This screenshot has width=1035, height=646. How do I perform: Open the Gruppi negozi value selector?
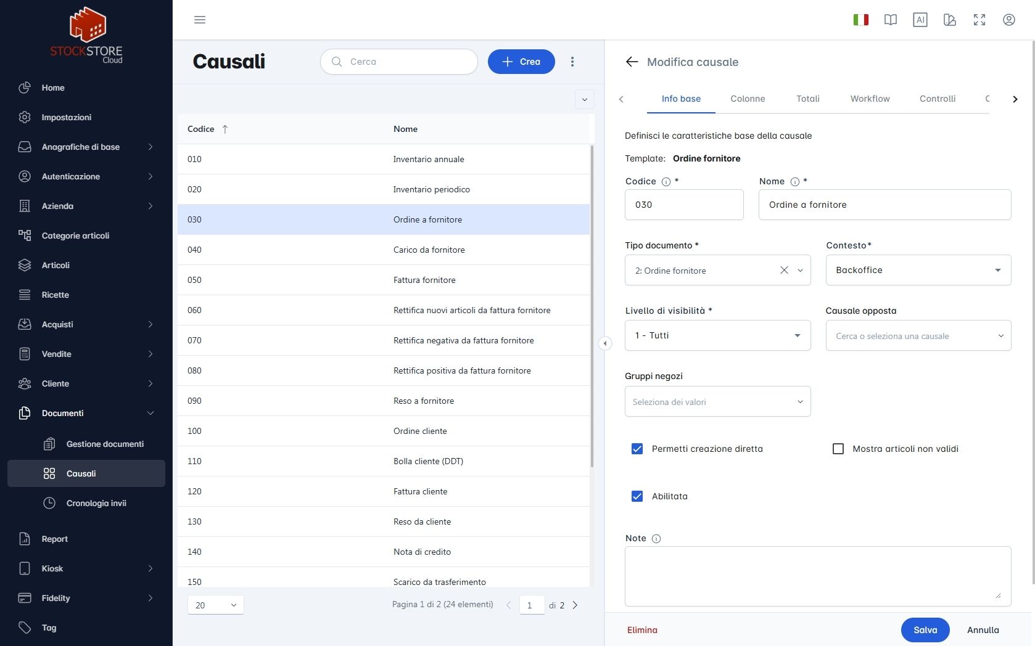718,401
